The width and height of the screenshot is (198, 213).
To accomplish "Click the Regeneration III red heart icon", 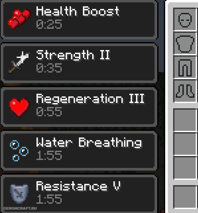I will pyautogui.click(x=19, y=107).
